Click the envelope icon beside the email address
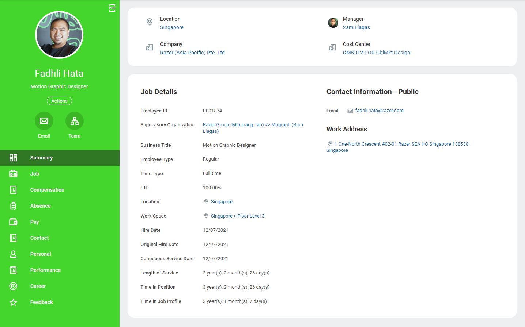The height and width of the screenshot is (327, 525). click(350, 111)
